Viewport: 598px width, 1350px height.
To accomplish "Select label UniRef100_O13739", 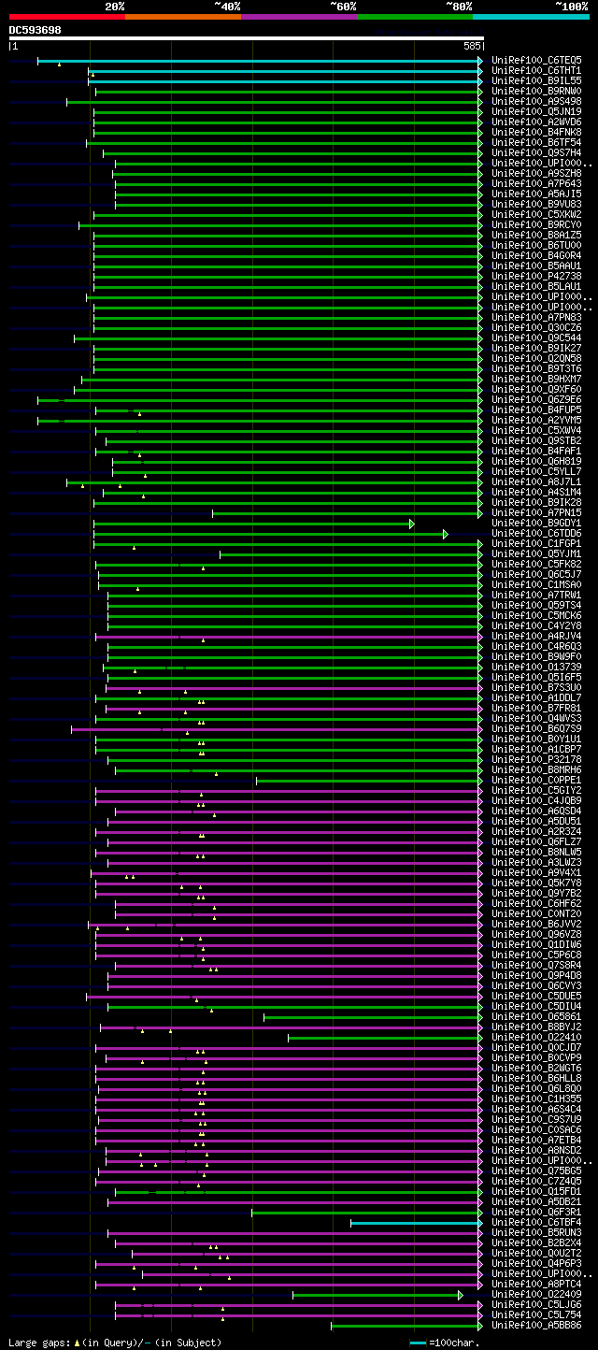I will [x=536, y=667].
